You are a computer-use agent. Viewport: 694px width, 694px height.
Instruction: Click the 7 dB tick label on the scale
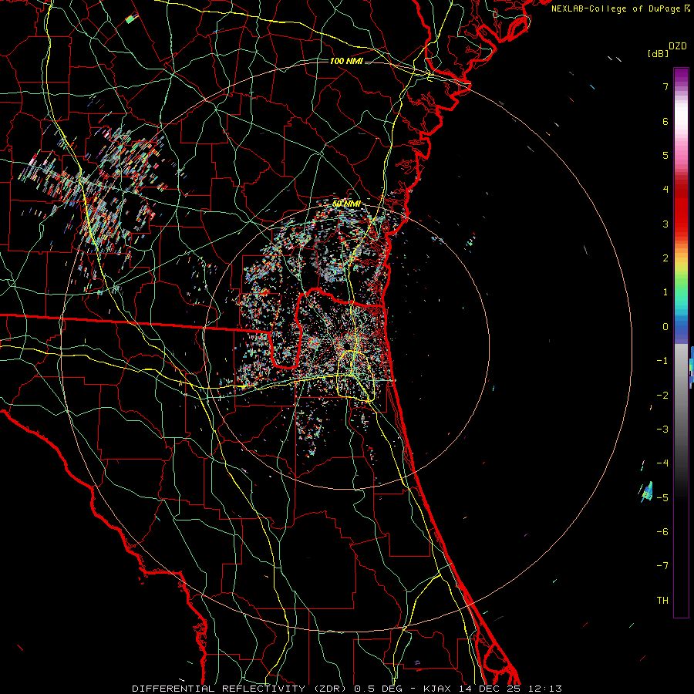665,86
